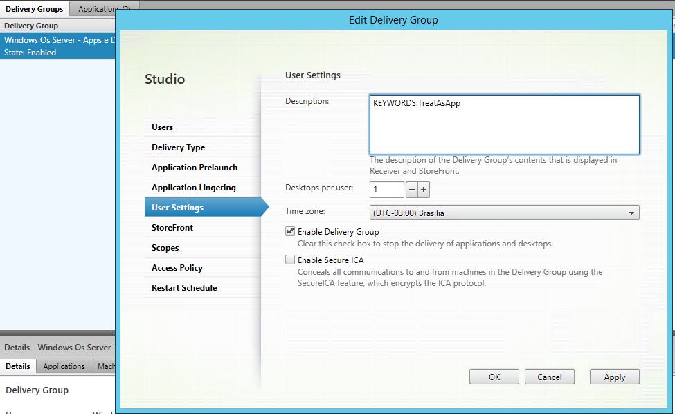Open the Restart Schedule section
This screenshot has width=675, height=414.
click(184, 288)
